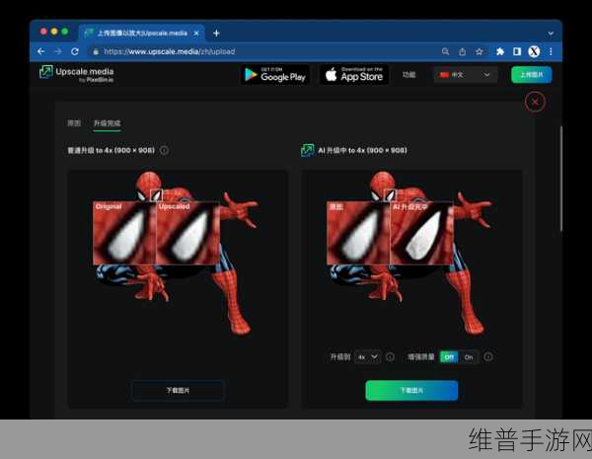Click the right AI upscale Spider-Man preview
This screenshot has width=592, height=459.
pyautogui.click(x=411, y=253)
